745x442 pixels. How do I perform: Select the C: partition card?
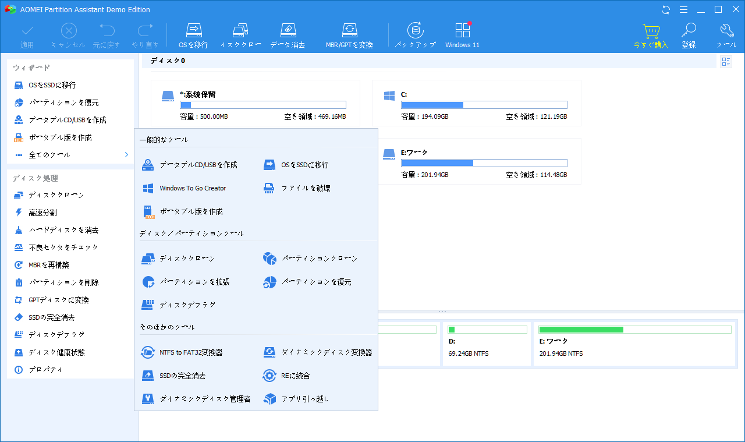point(476,103)
